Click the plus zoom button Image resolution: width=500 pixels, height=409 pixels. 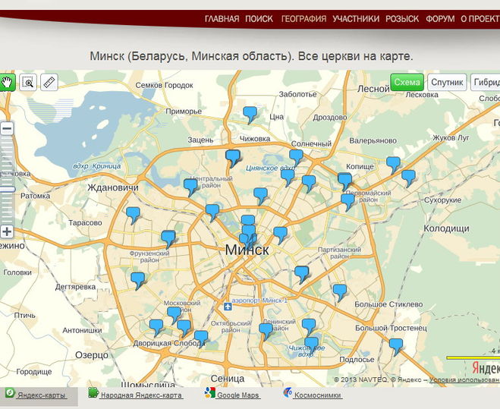(8, 231)
